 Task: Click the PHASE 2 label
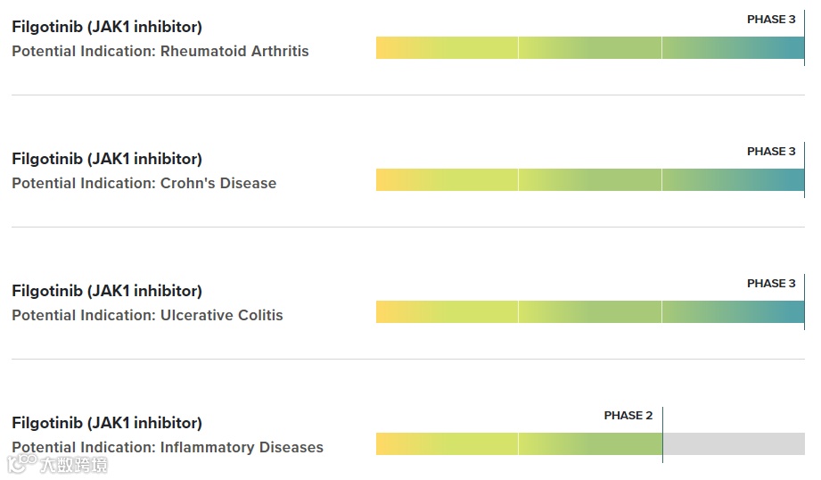click(628, 416)
